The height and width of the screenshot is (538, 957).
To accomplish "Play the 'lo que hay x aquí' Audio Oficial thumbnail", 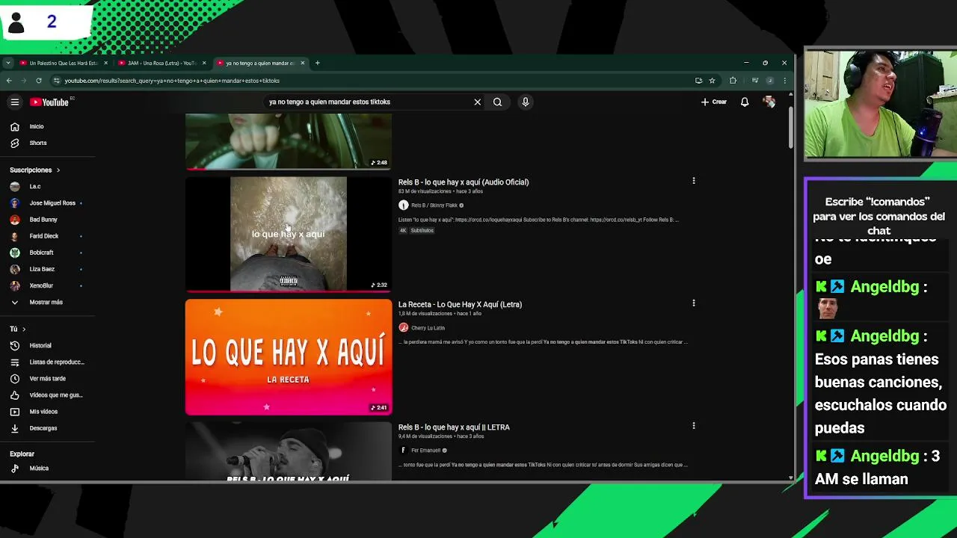I will coord(289,234).
